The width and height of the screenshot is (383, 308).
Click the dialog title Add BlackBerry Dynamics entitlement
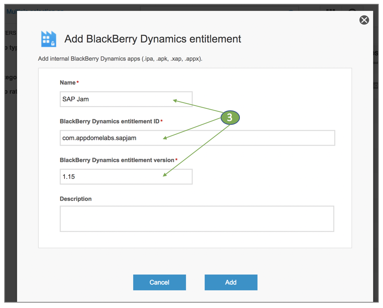(x=153, y=39)
